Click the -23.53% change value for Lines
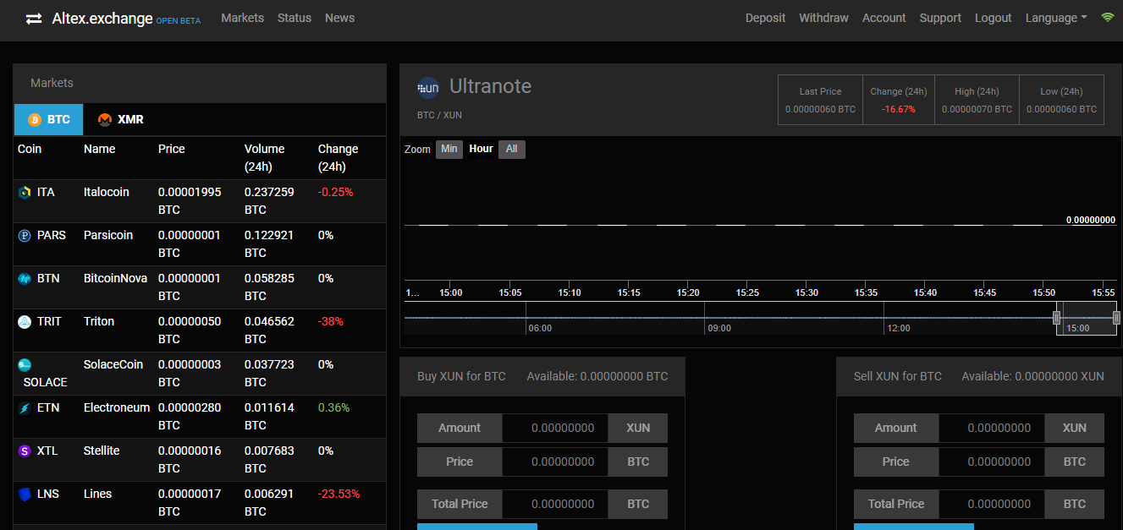1123x530 pixels. pos(339,494)
